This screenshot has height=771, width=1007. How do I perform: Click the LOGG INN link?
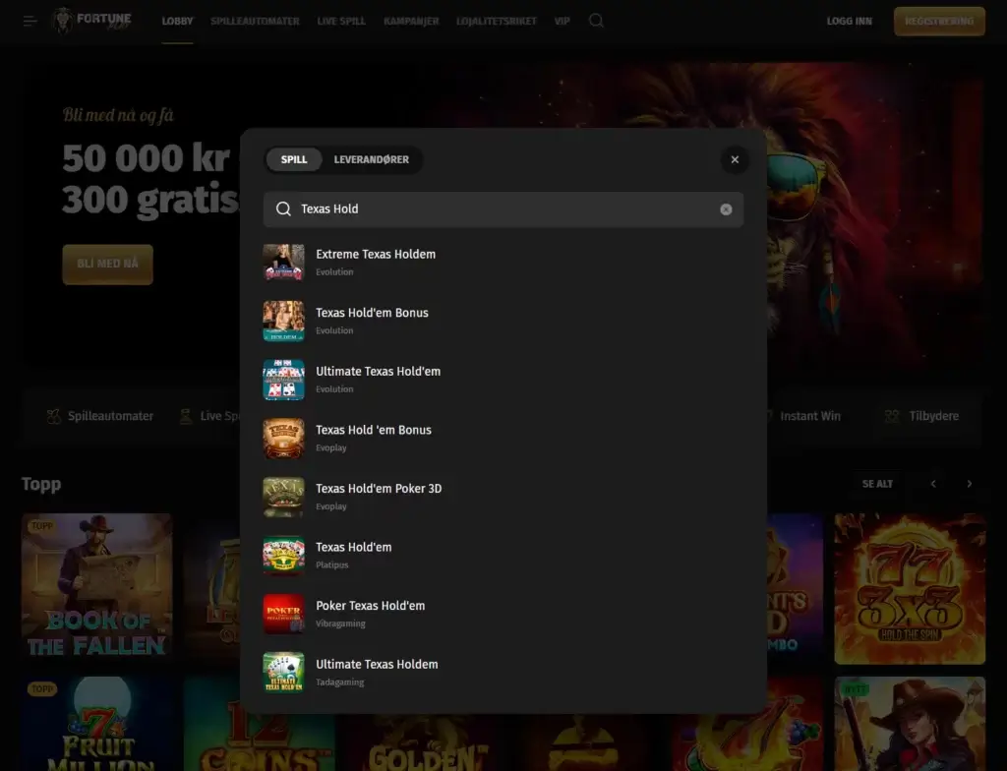(849, 22)
